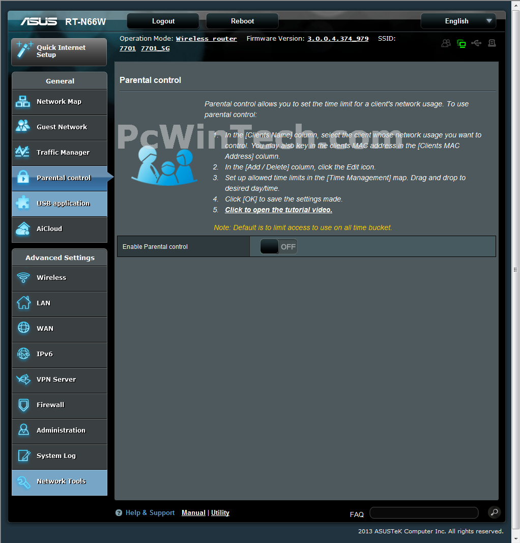Viewport: 520px width, 543px height.
Task: Click the FAQ search input field
Action: 424,513
